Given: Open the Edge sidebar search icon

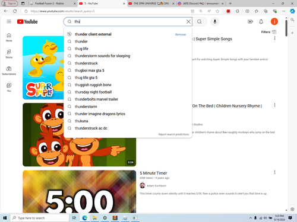Looking at the screenshot, I should point(292,20).
